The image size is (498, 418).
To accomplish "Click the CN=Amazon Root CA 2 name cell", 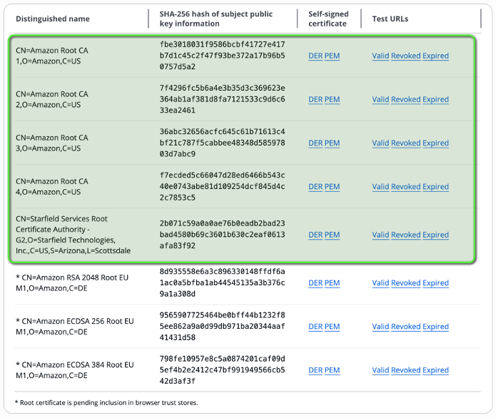I will point(52,100).
